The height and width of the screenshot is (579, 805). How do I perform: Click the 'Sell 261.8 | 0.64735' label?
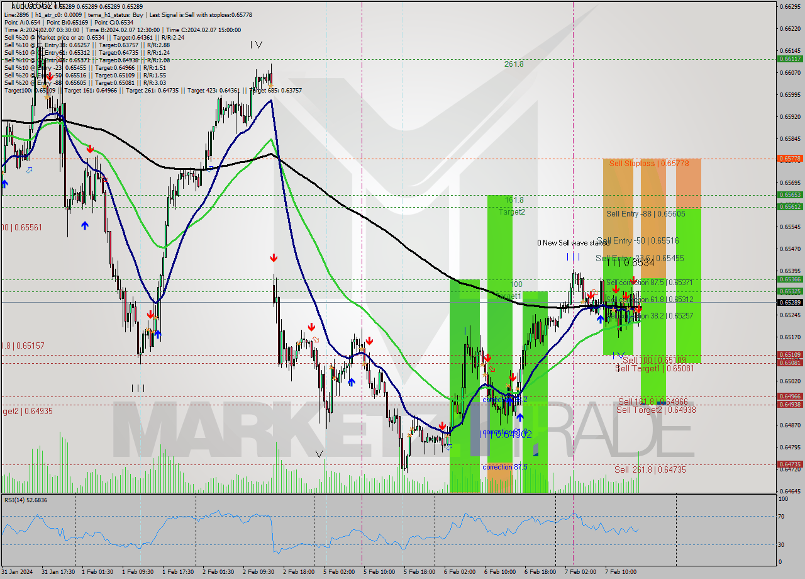pyautogui.click(x=650, y=469)
